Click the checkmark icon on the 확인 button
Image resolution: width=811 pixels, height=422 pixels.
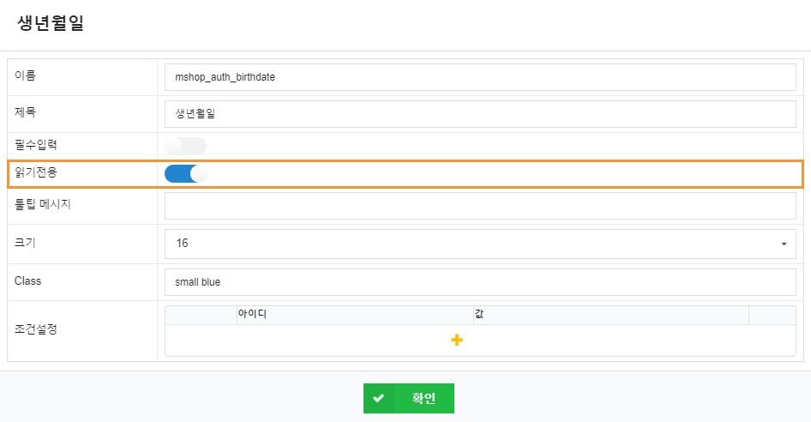click(378, 399)
